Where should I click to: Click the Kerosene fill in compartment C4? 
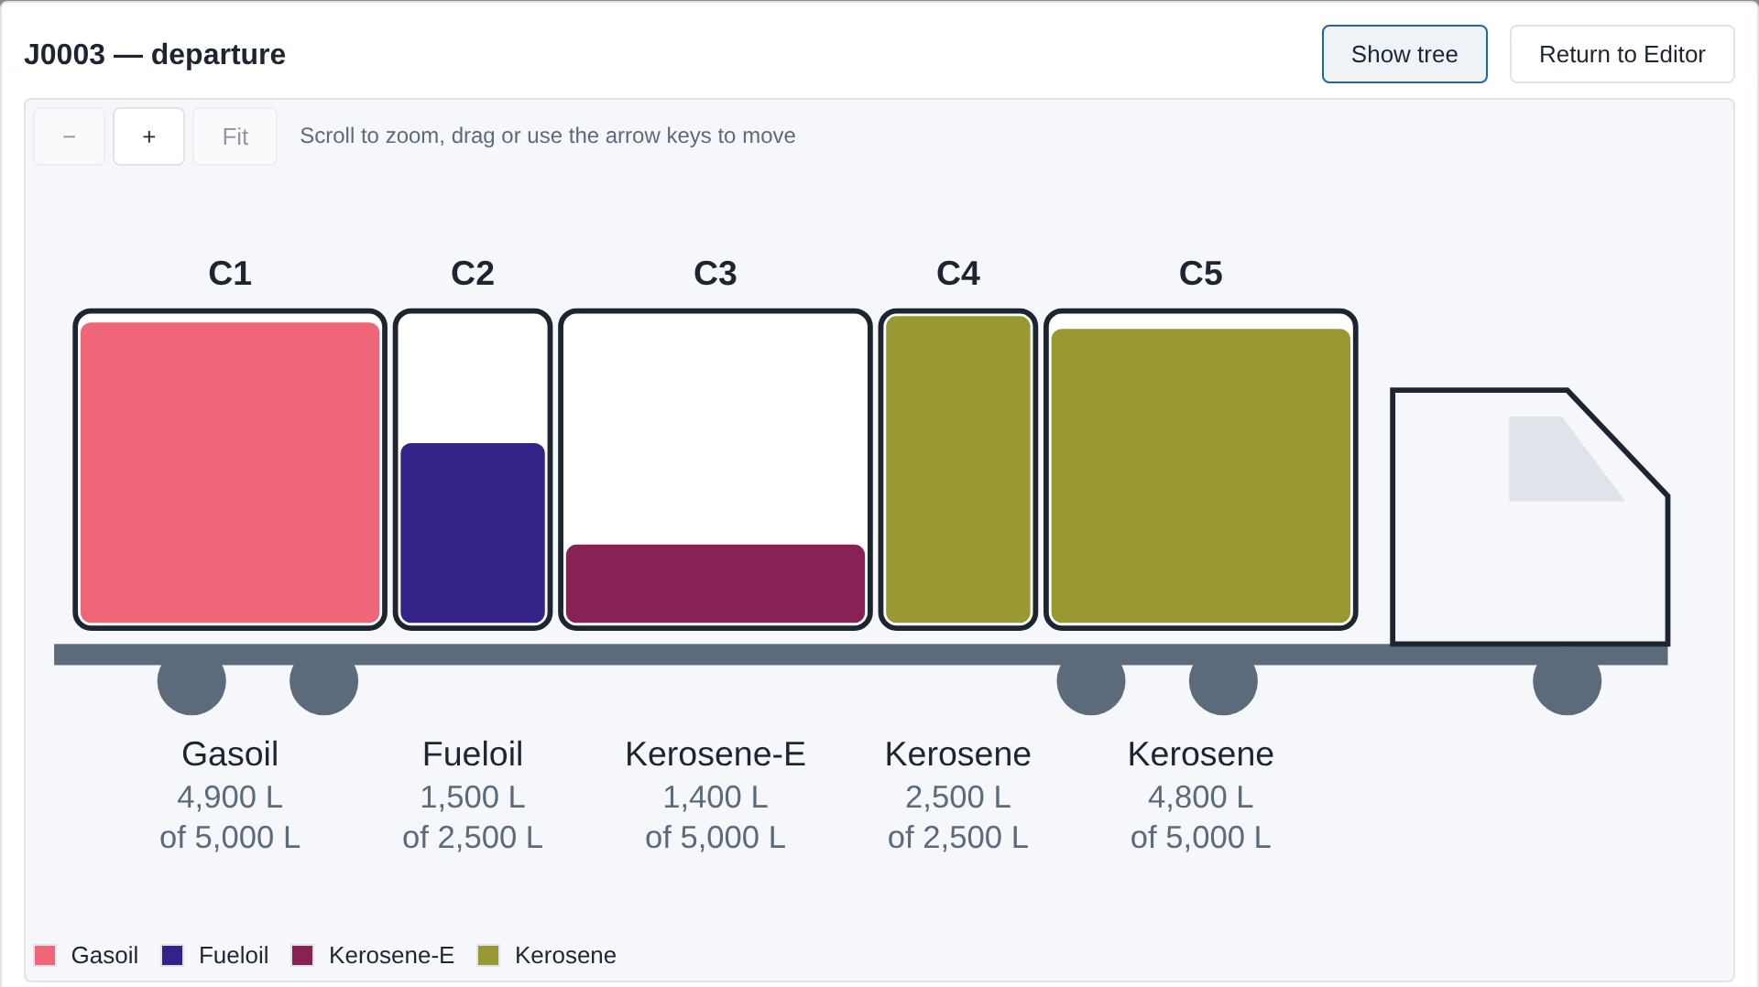[x=958, y=470]
